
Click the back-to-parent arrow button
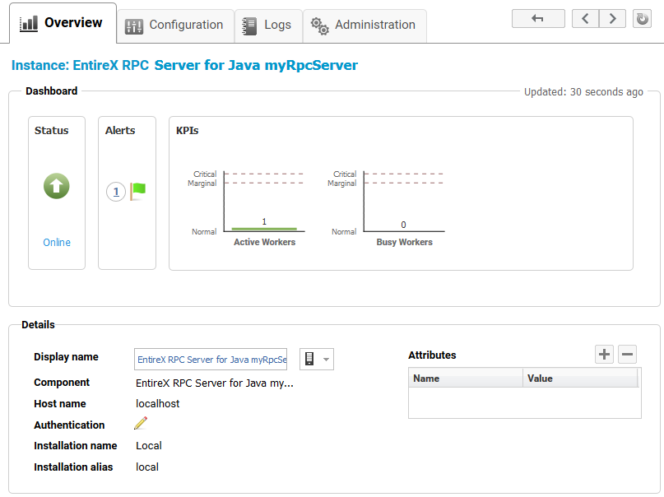tap(538, 19)
